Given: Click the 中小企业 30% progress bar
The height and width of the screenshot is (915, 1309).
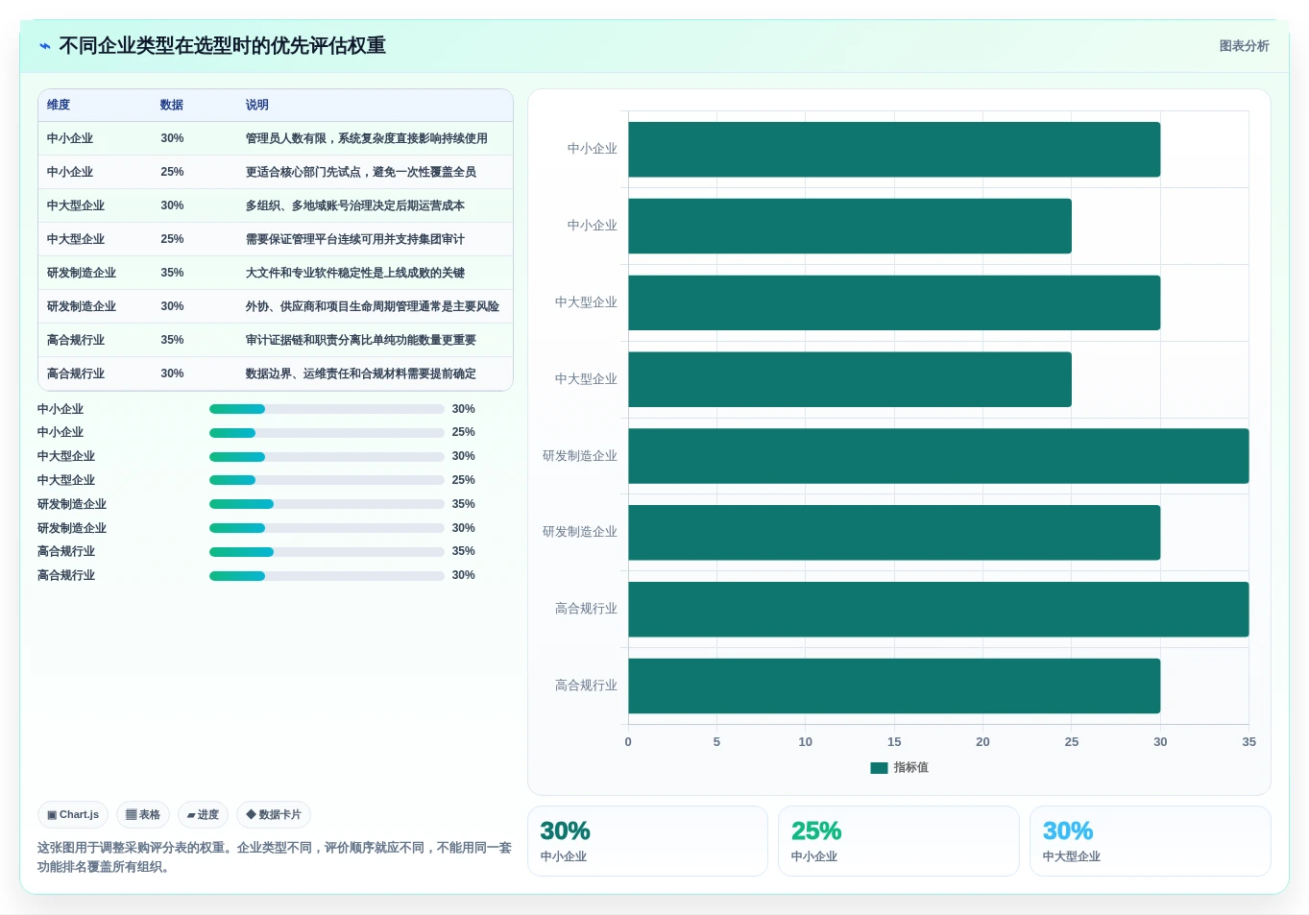Looking at the screenshot, I should [327, 409].
